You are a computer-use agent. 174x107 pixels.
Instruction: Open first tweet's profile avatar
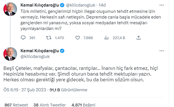10,9
